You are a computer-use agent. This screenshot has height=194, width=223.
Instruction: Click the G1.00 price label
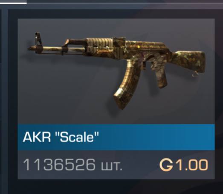click(184, 165)
